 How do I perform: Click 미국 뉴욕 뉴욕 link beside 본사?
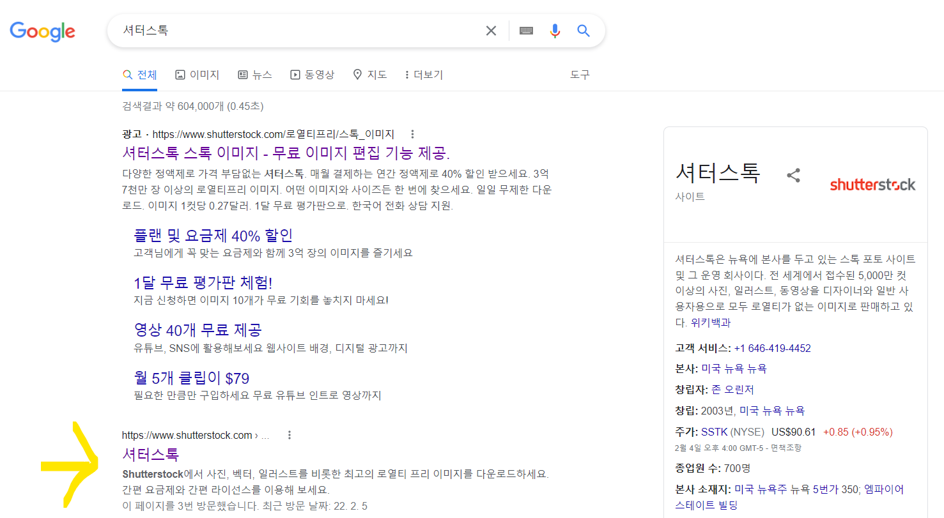click(734, 369)
